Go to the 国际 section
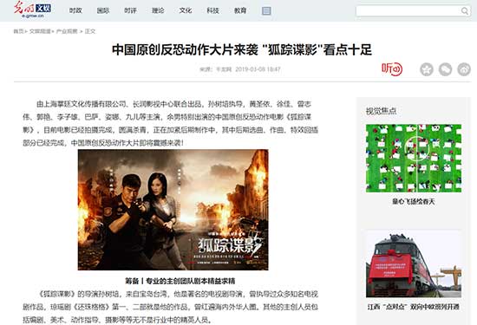 [x=103, y=10]
